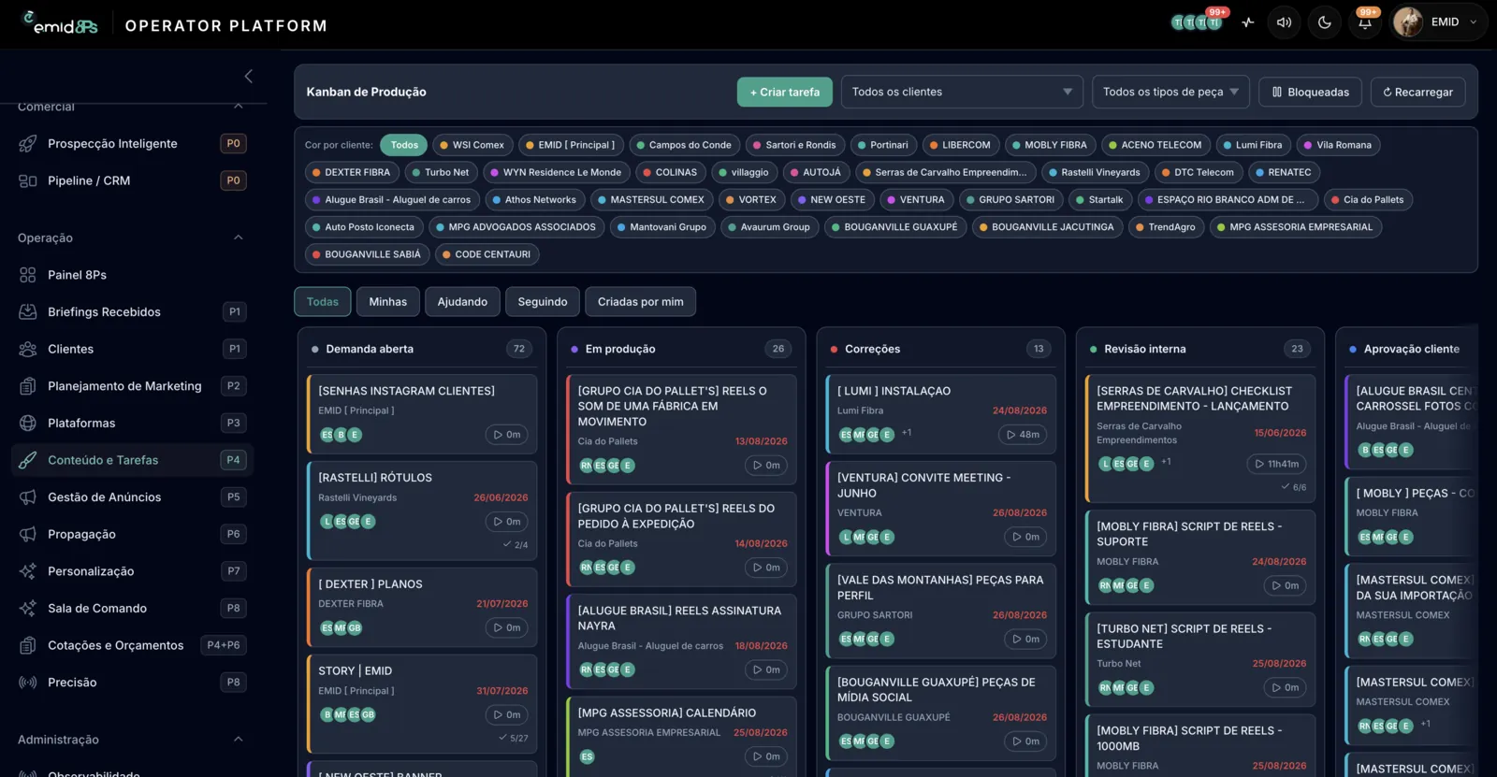The height and width of the screenshot is (777, 1497).
Task: Toggle TrendAgro client color filter
Action: 1166,227
